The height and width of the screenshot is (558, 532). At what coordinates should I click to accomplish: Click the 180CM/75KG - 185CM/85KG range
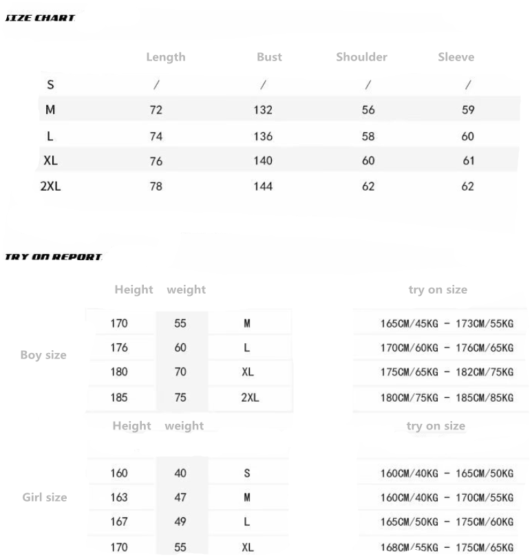[x=447, y=396]
